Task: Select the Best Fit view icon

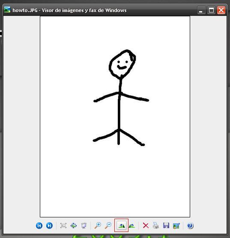Action: tap(63, 226)
